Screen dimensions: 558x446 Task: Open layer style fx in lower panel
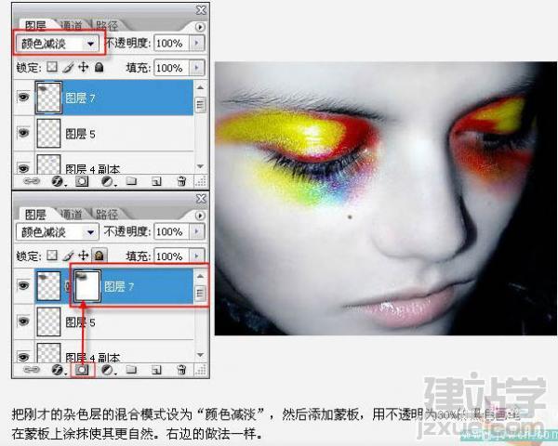pos(58,370)
